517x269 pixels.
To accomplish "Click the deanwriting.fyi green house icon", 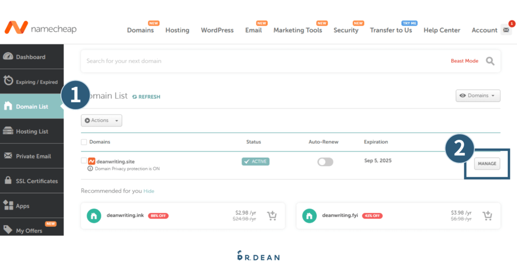I will click(309, 216).
